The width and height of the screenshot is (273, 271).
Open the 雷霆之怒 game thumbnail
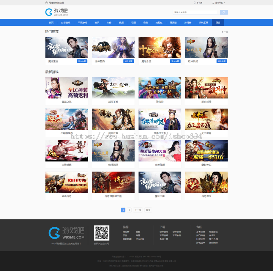pos(67,88)
